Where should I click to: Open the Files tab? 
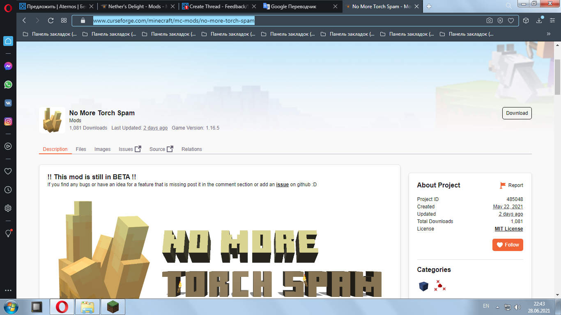(x=81, y=149)
